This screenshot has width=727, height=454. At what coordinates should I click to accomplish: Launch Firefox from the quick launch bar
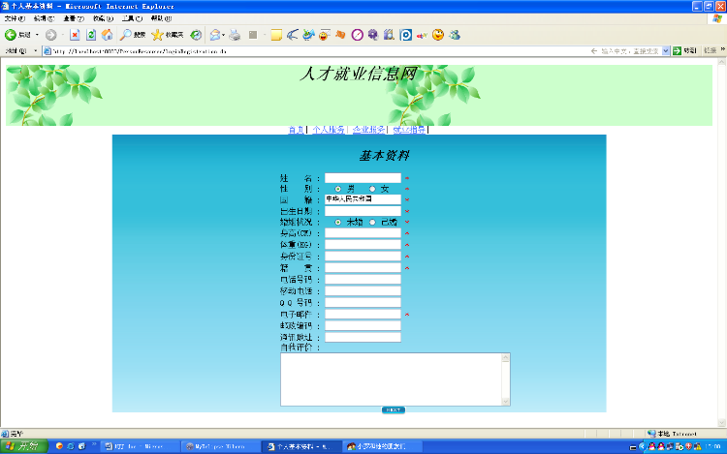[x=59, y=446]
